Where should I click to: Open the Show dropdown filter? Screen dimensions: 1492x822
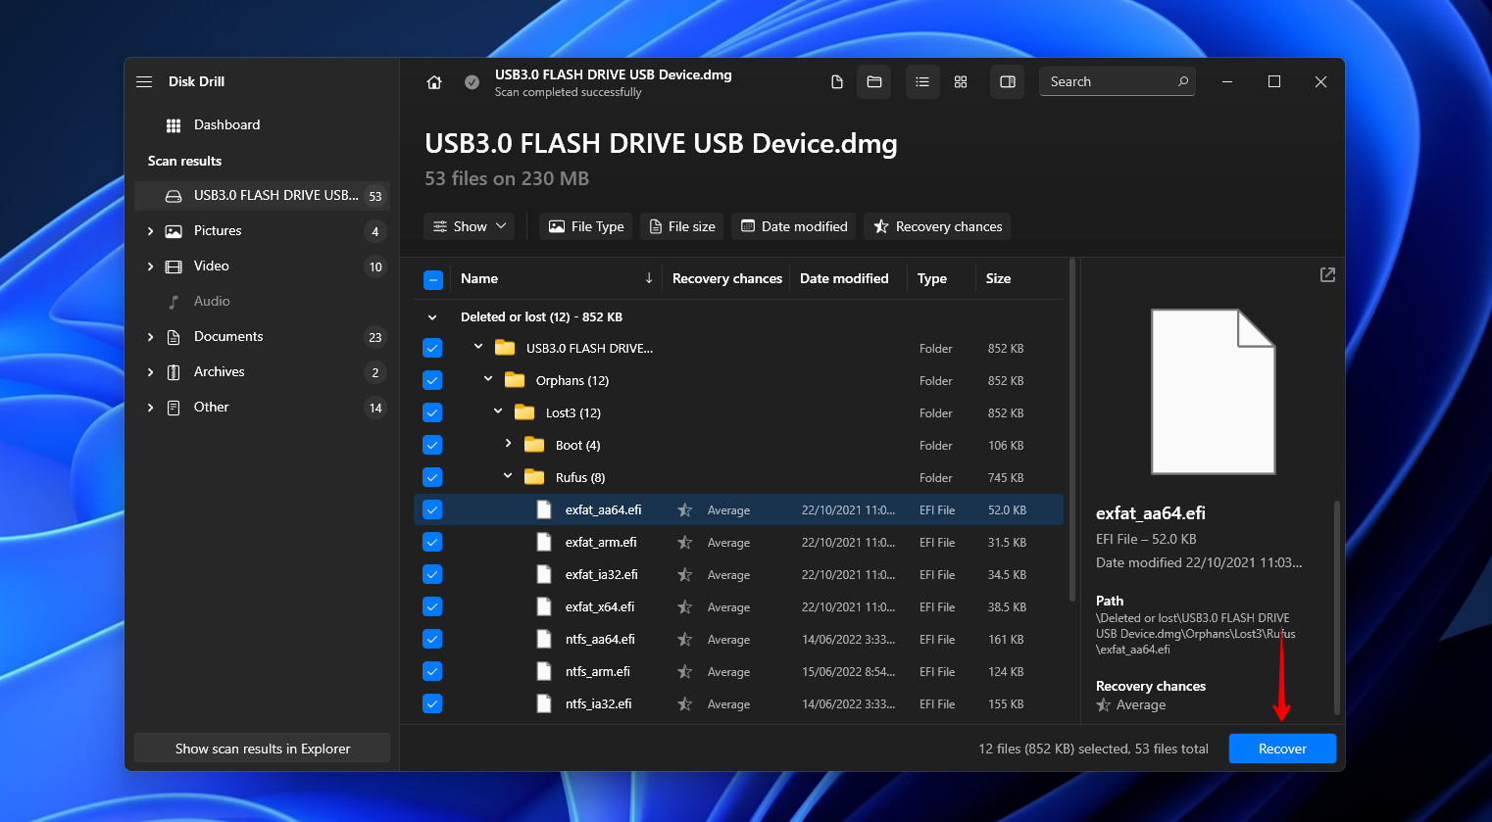471,226
